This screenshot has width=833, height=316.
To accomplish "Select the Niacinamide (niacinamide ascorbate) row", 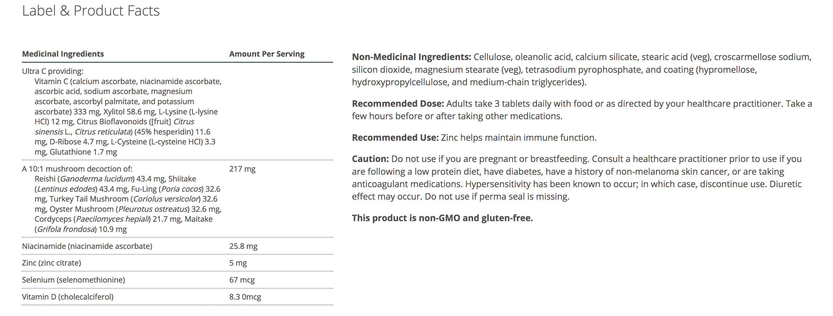I will click(87, 246).
